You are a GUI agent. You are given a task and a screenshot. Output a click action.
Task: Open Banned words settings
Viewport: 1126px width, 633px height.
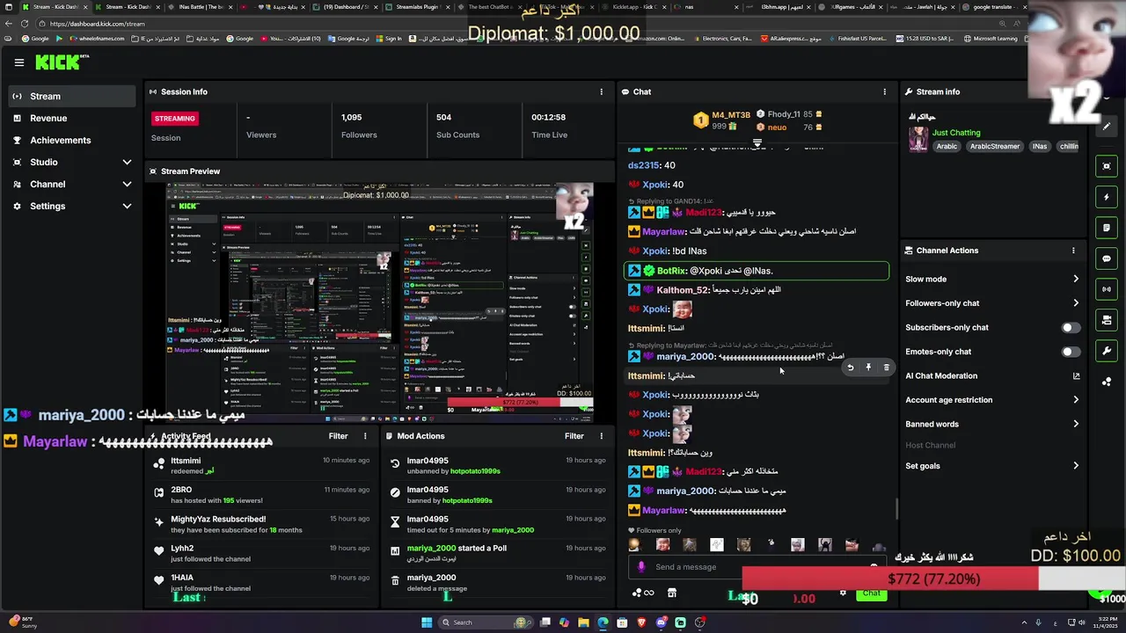tap(992, 424)
